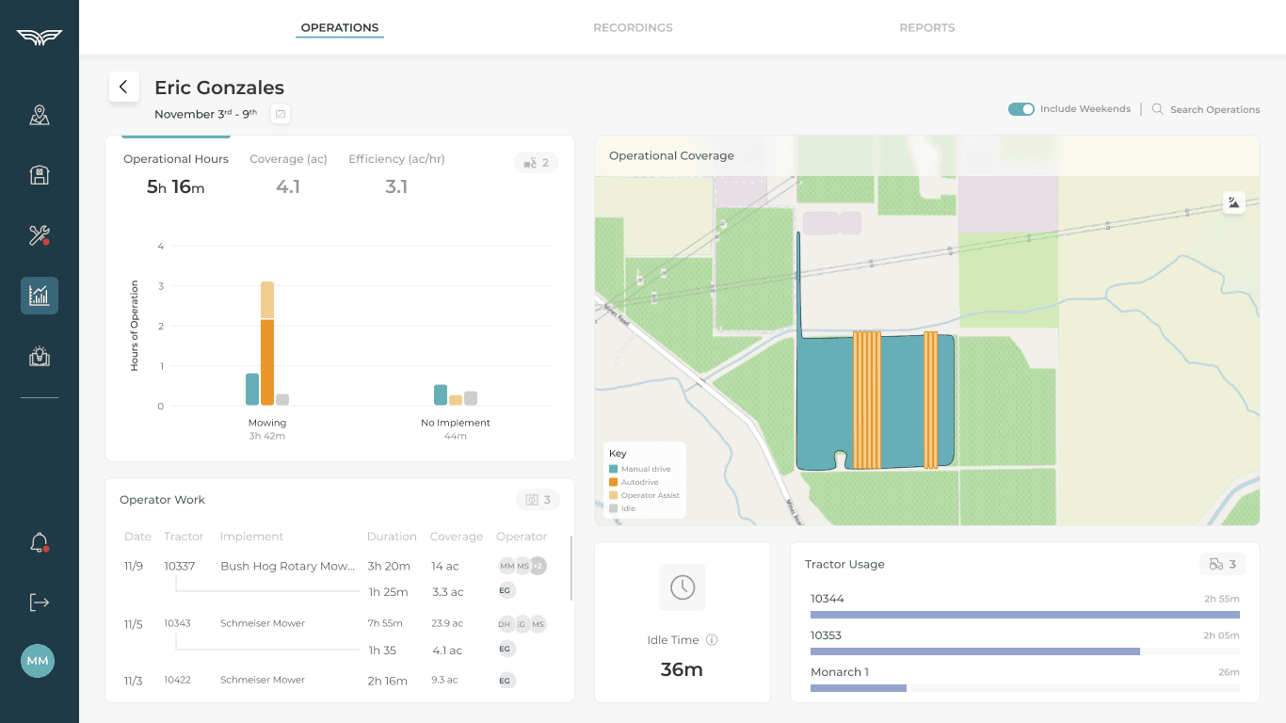
Task: Open the barn icon in sidebar
Action: (x=39, y=175)
